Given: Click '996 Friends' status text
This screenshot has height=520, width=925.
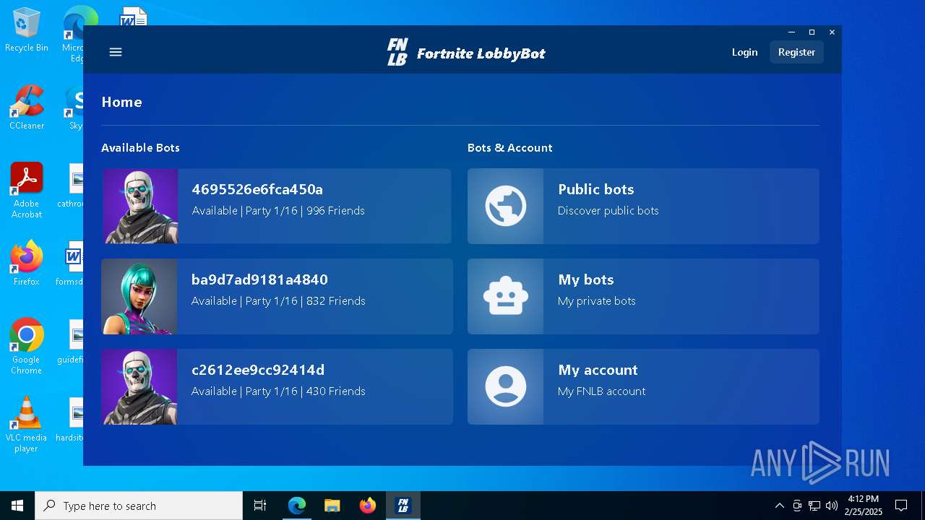Looking at the screenshot, I should click(x=335, y=211).
